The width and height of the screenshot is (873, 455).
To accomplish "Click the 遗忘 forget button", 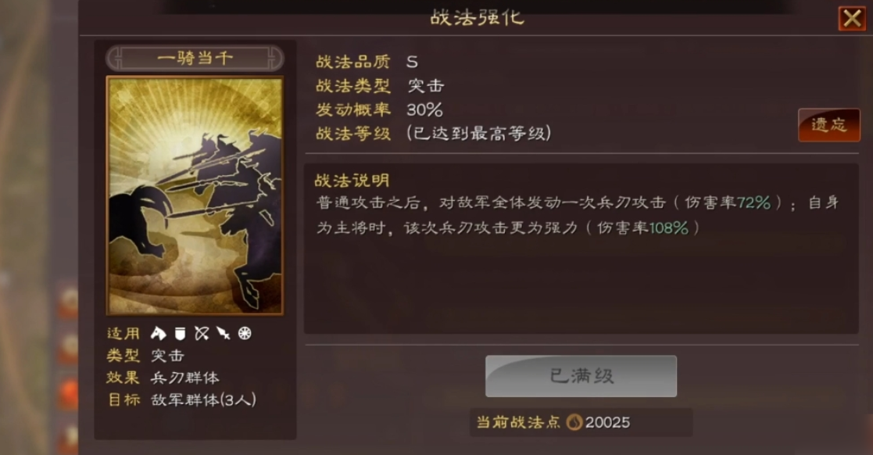I will coord(829,125).
